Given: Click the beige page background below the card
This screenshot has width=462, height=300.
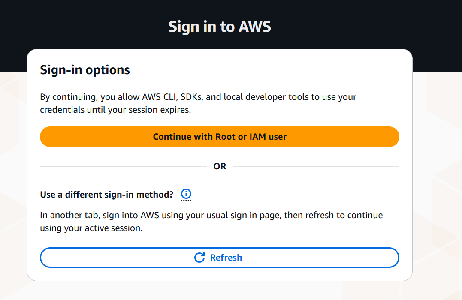Looking at the screenshot, I should coord(220,291).
